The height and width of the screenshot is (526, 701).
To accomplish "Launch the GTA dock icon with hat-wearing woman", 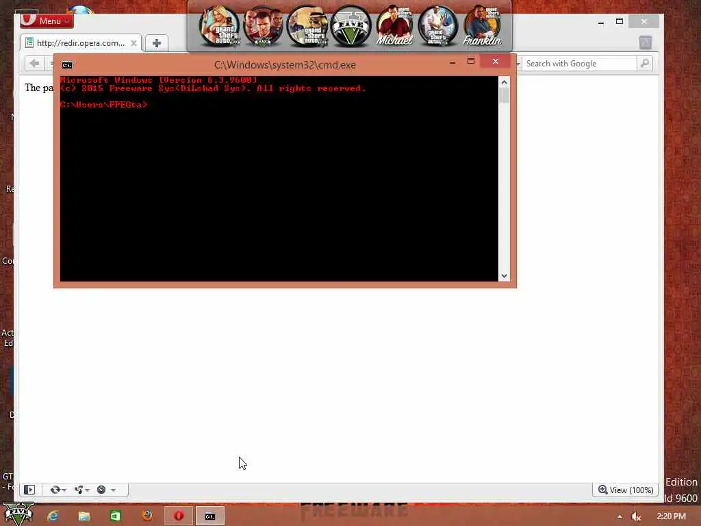I will [307, 26].
